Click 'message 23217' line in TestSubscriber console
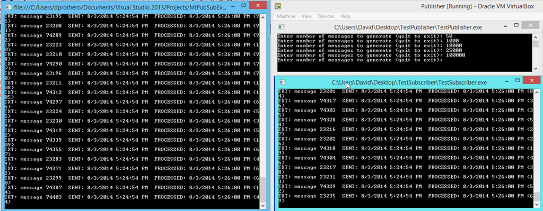The width and height of the screenshot is (543, 211). [x=405, y=167]
